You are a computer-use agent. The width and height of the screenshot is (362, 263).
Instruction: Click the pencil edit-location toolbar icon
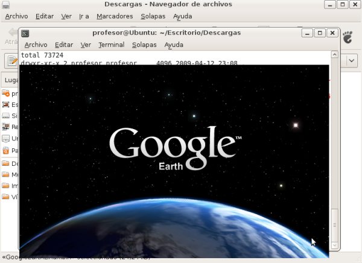[x=11, y=60]
